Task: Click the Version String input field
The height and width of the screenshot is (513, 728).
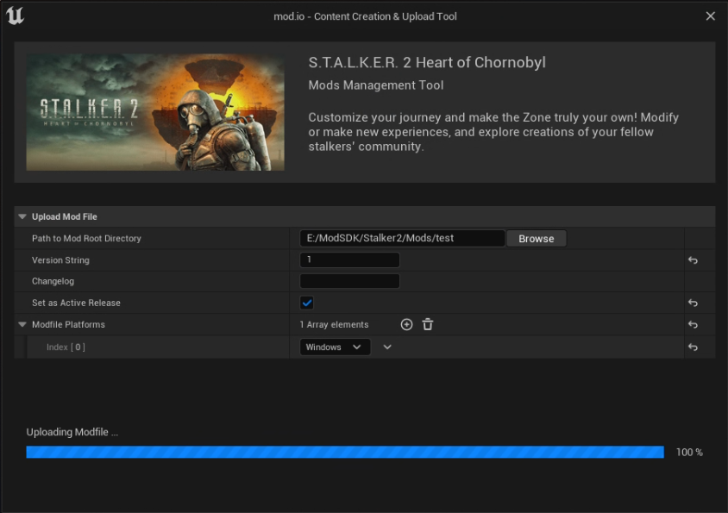Action: coord(349,260)
